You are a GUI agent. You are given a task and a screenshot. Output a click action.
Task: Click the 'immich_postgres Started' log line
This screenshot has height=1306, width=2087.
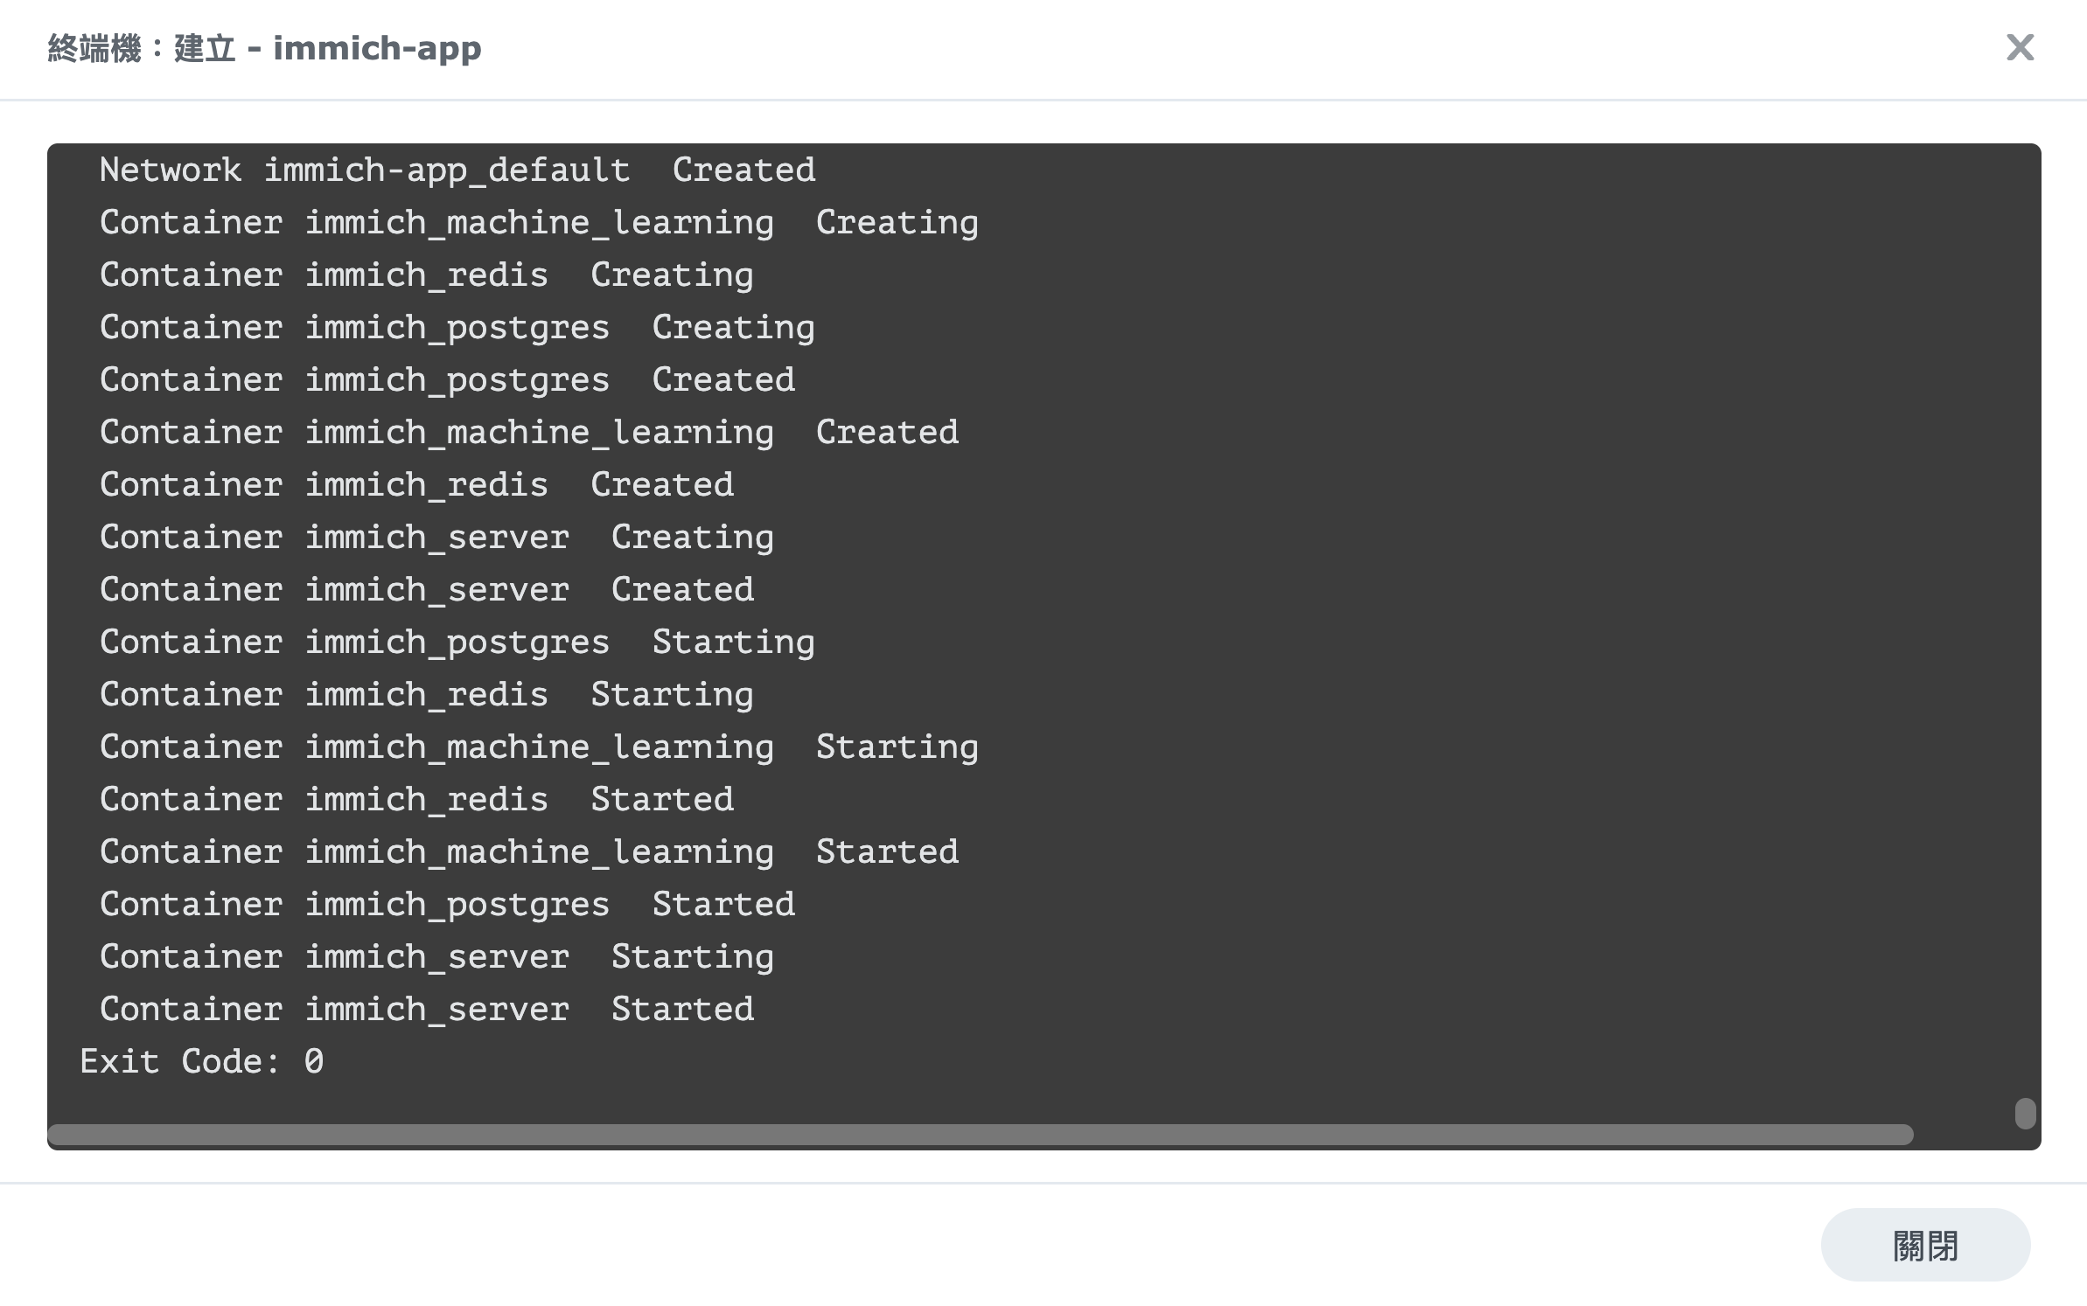tap(448, 904)
